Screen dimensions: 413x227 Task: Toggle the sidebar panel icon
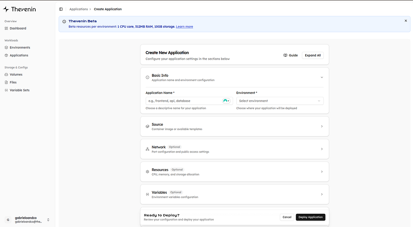(61, 9)
